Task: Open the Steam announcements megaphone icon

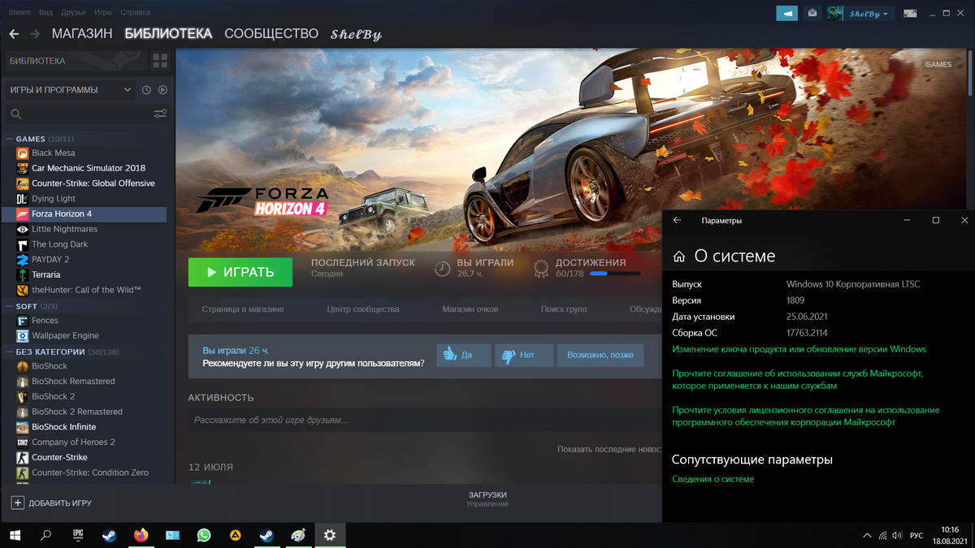Action: (x=786, y=13)
